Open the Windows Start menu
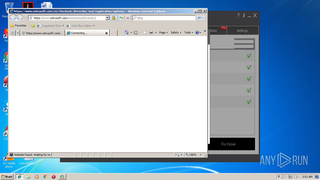Viewport: 320px width, 180px height. click(x=7, y=176)
